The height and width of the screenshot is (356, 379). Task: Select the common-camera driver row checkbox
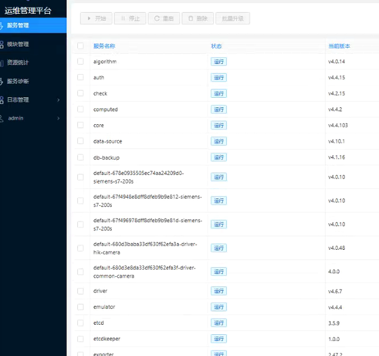pyautogui.click(x=80, y=272)
